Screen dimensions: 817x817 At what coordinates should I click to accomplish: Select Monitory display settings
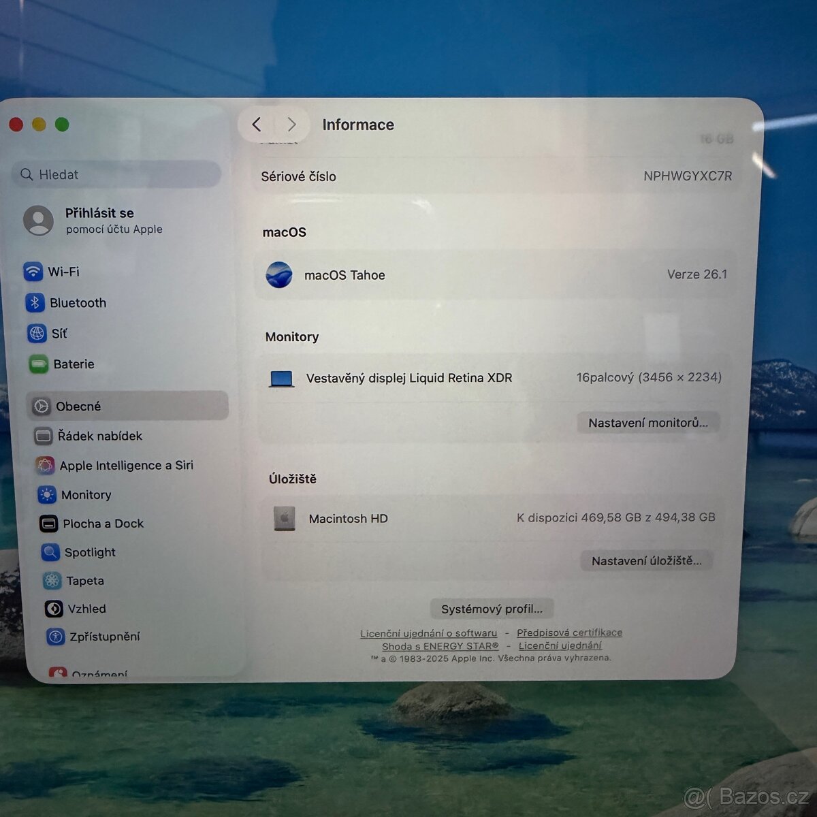tap(84, 495)
